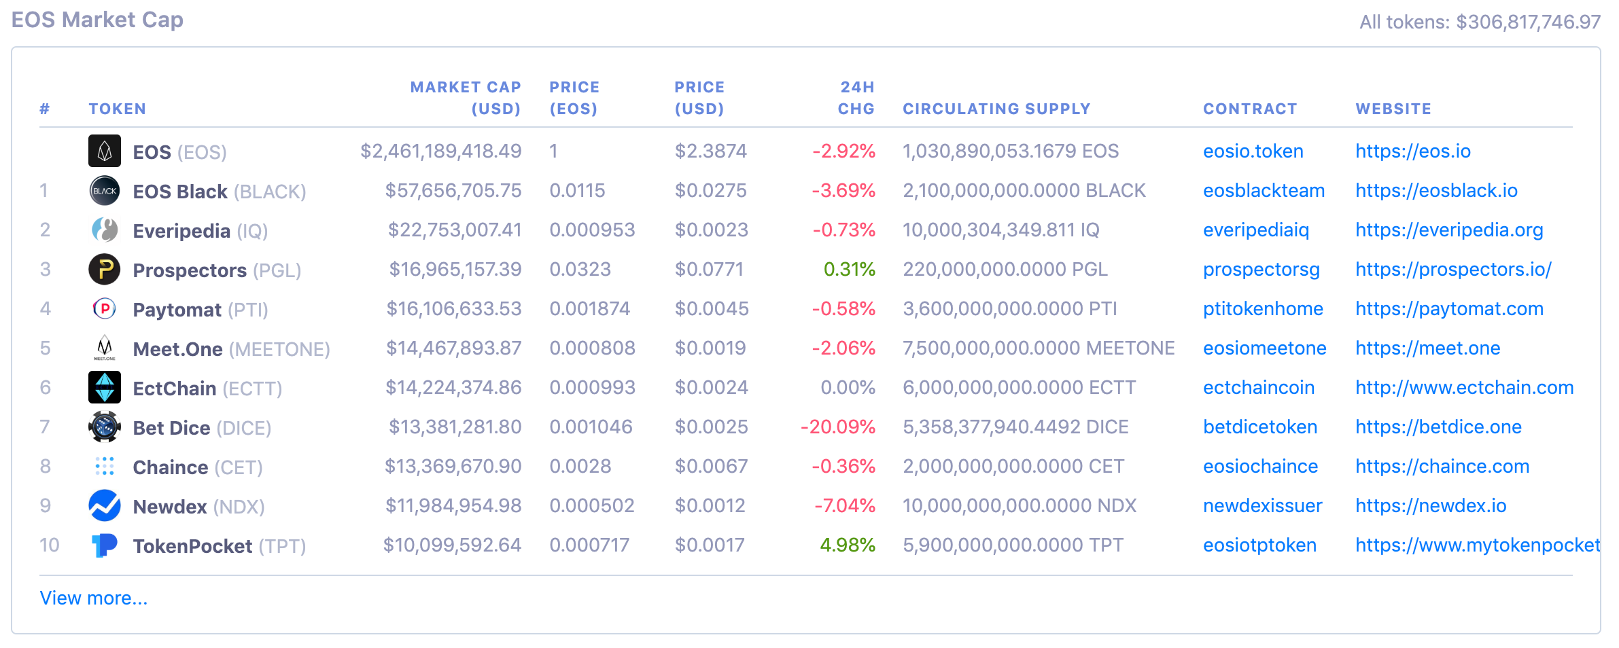The height and width of the screenshot is (648, 1619).
Task: Click the TokenPocket (TPT) token name
Action: [x=220, y=546]
